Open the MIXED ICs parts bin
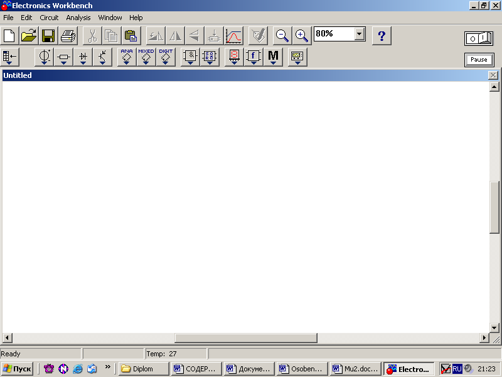Screen dimensions: 502x377 (x=146, y=57)
